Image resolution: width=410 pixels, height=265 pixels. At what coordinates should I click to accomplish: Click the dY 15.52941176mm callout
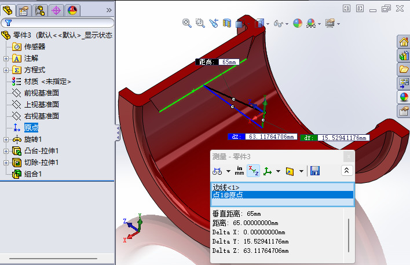(x=335, y=138)
